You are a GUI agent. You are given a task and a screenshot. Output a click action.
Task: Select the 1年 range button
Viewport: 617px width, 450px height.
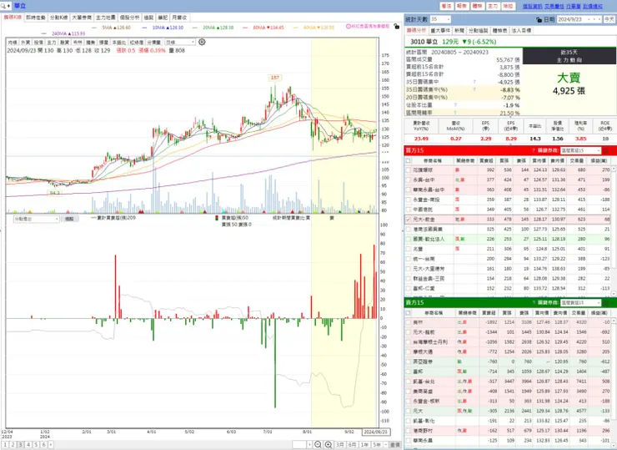[x=364, y=444]
